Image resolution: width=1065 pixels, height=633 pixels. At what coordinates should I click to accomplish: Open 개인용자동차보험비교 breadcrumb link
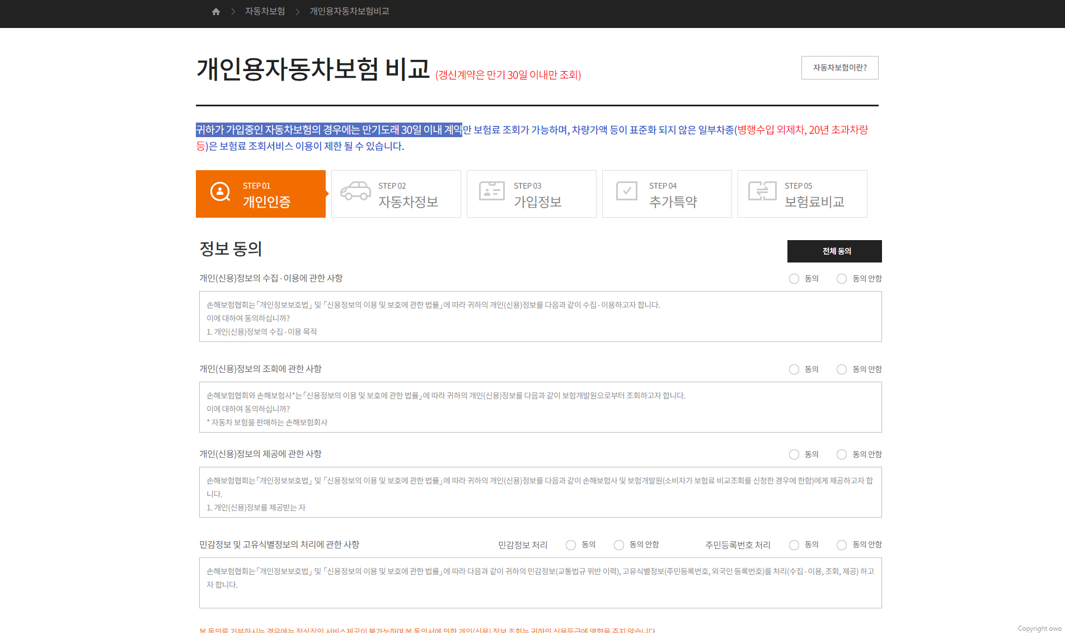349,11
